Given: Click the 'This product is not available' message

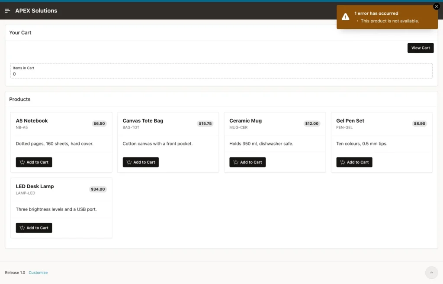Looking at the screenshot, I should (390, 21).
